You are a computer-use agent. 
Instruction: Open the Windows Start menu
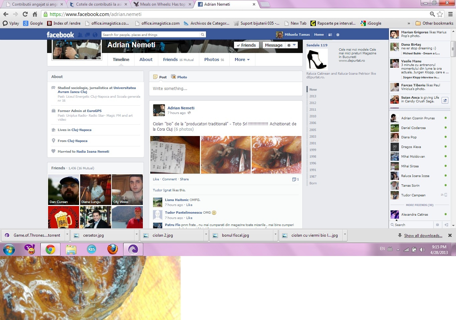pyautogui.click(x=9, y=249)
